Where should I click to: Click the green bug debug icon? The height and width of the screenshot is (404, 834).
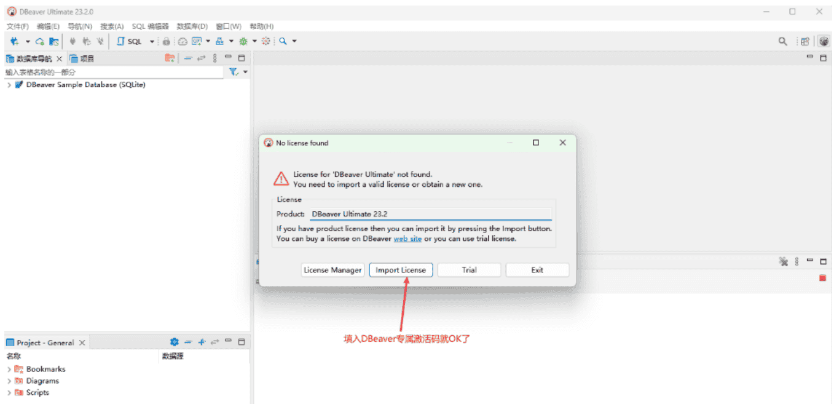point(243,41)
